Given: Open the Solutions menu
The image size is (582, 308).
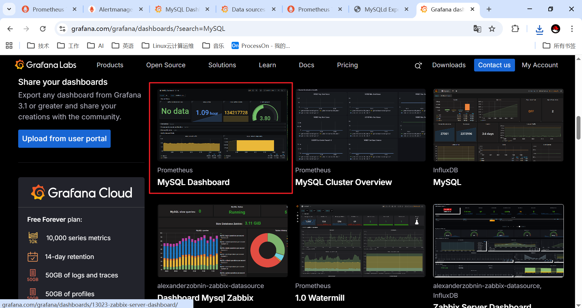Looking at the screenshot, I should click(x=222, y=65).
